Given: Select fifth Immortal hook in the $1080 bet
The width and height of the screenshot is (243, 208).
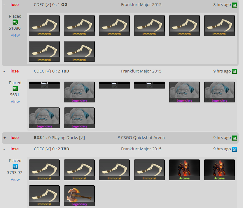Looking at the screenshot, I should 184,26.
